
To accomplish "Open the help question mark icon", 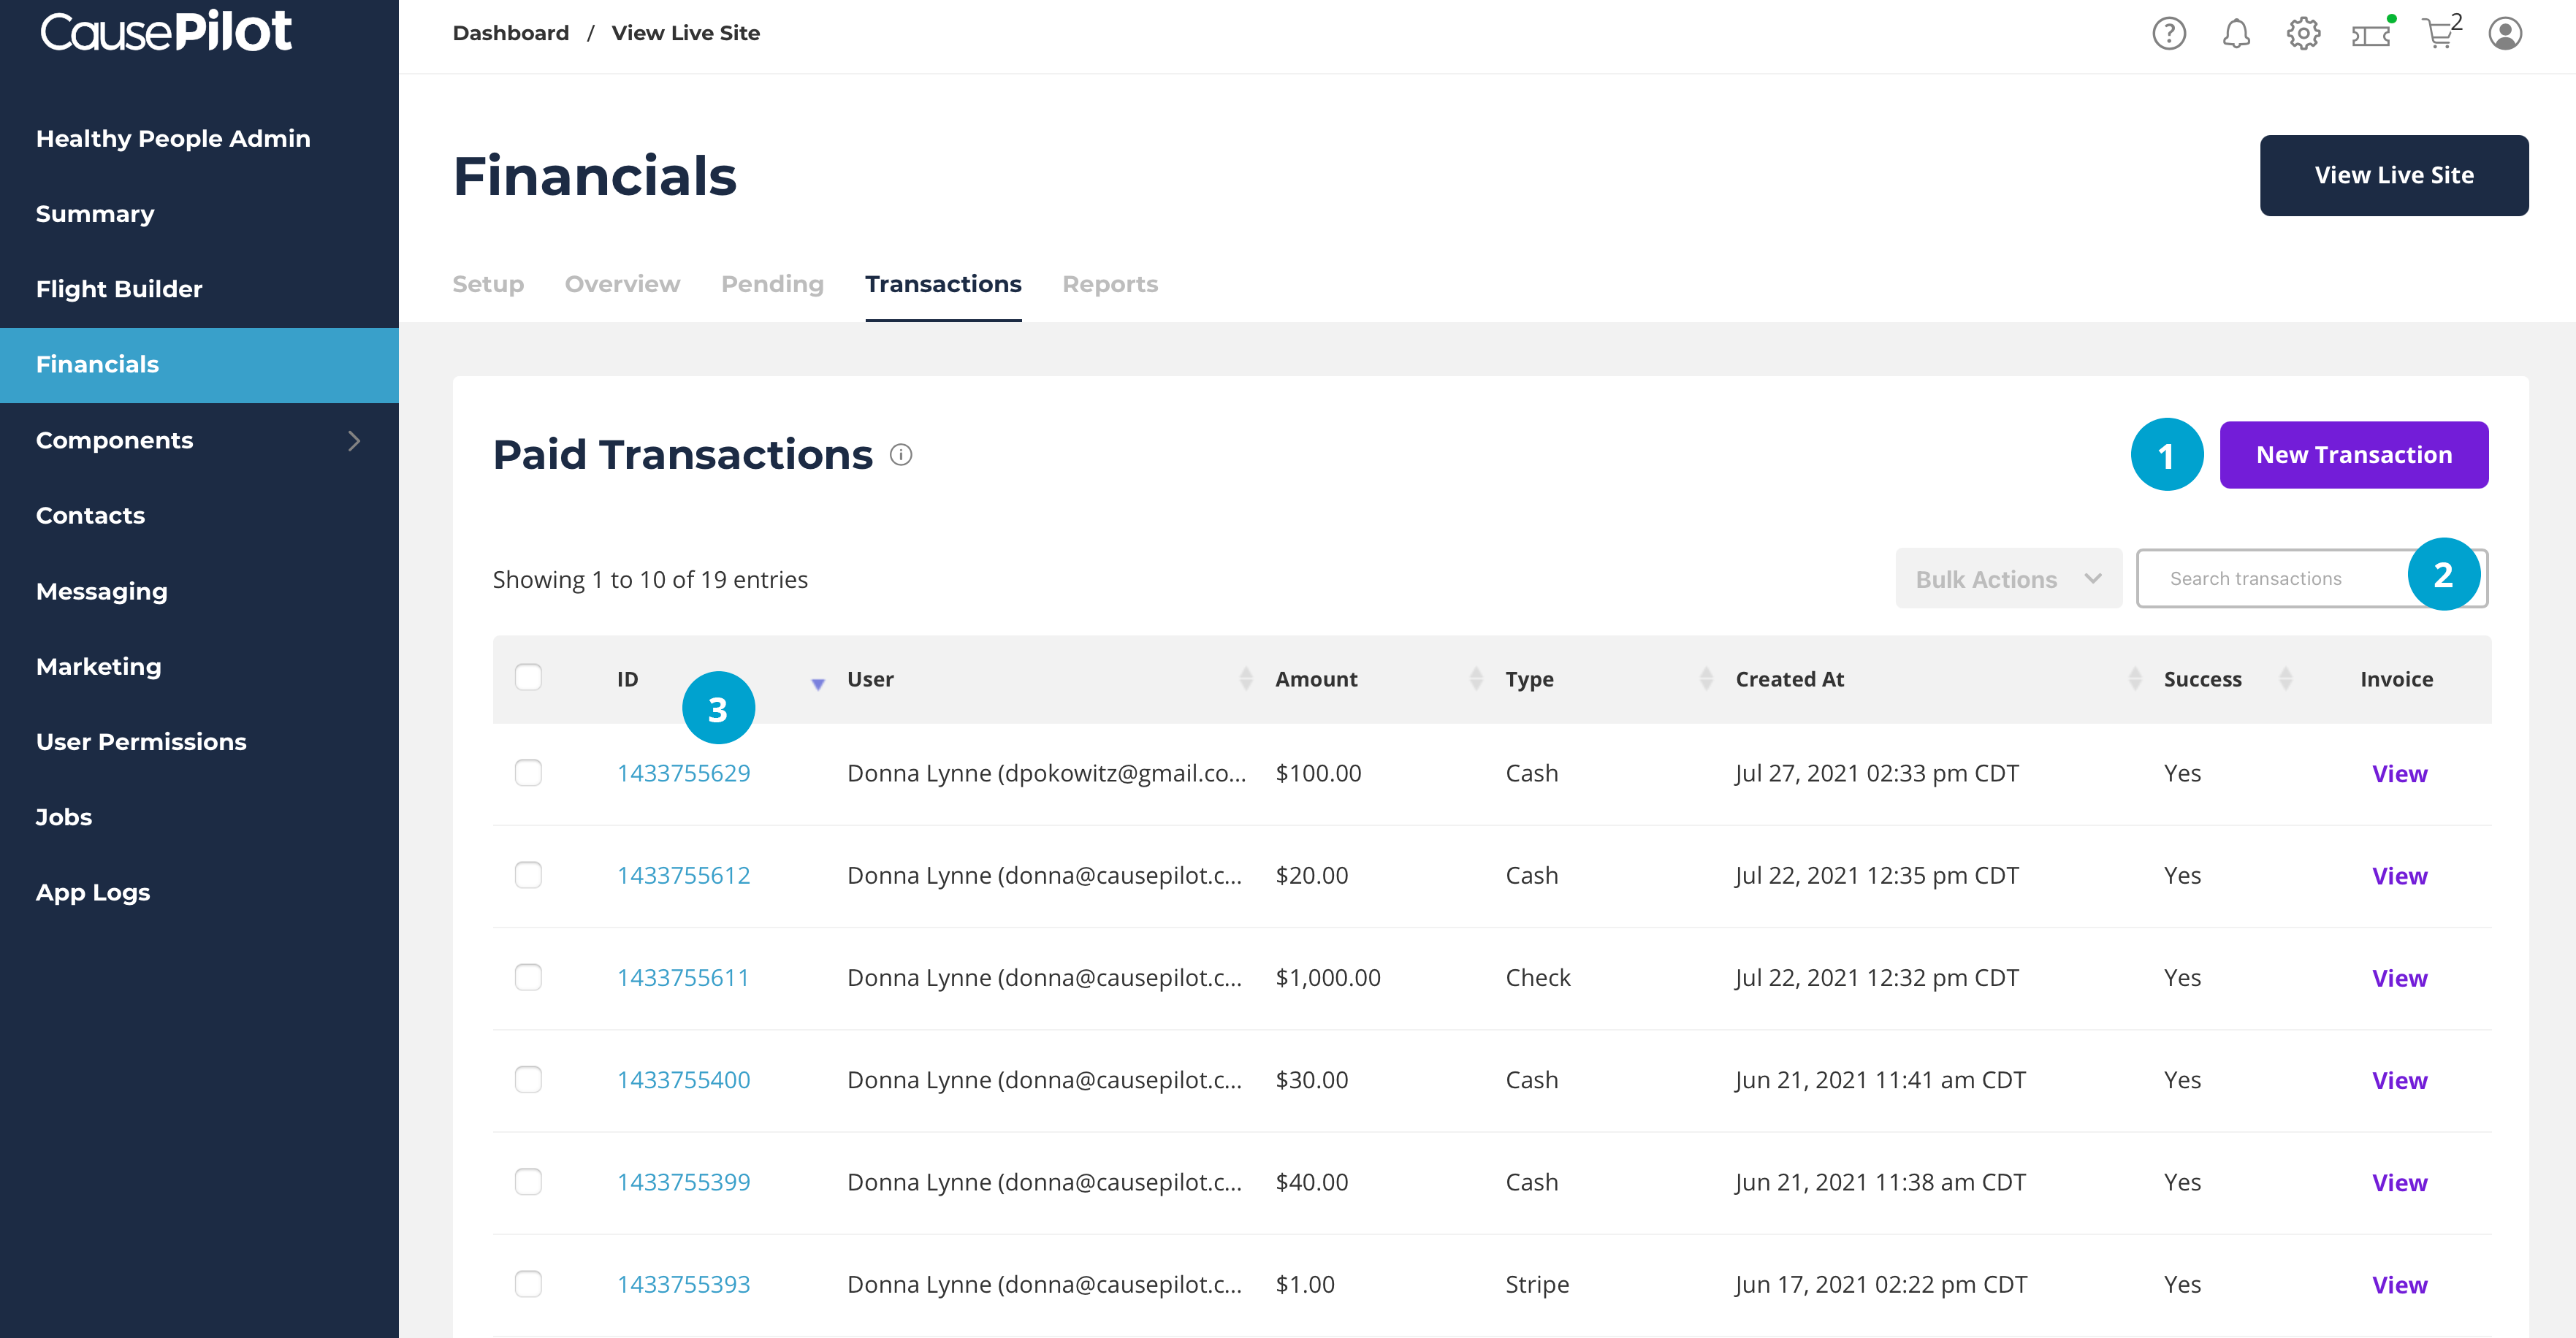I will point(2168,34).
